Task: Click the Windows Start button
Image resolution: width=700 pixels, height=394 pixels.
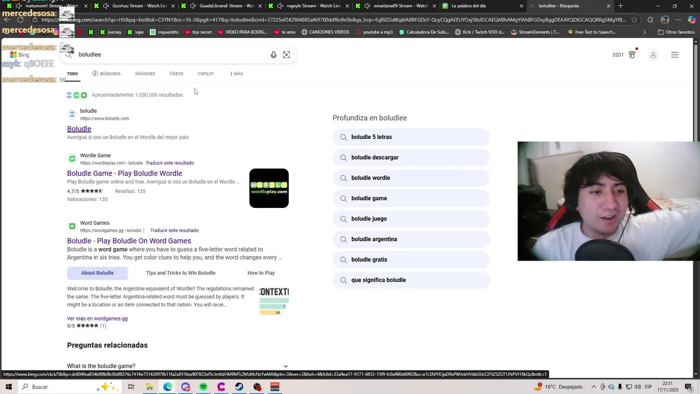Action: tap(9, 387)
